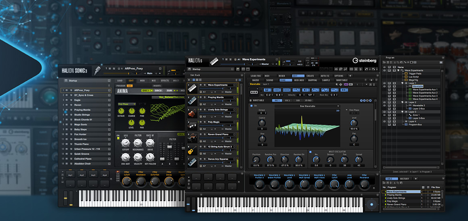Switch to the HISTORY tab in lower right panel
The height and width of the screenshot is (221, 468).
point(405,179)
